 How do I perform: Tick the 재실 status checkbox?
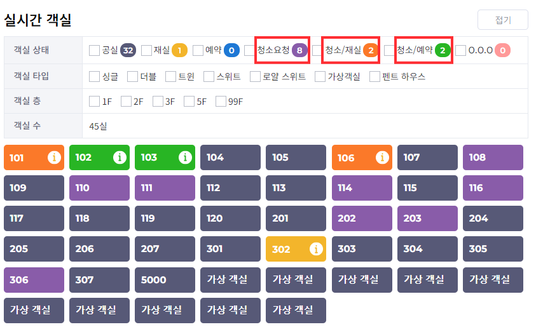[x=146, y=51]
